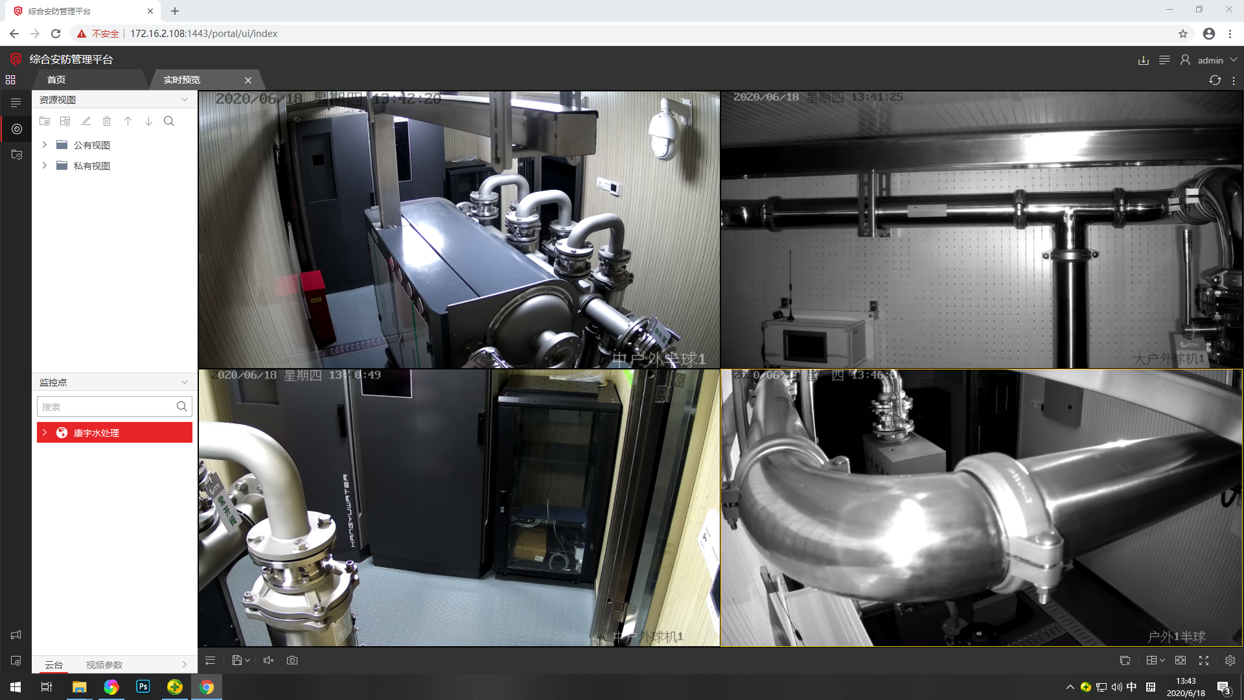
Task: Take a snapshot with the camera icon
Action: tap(292, 660)
